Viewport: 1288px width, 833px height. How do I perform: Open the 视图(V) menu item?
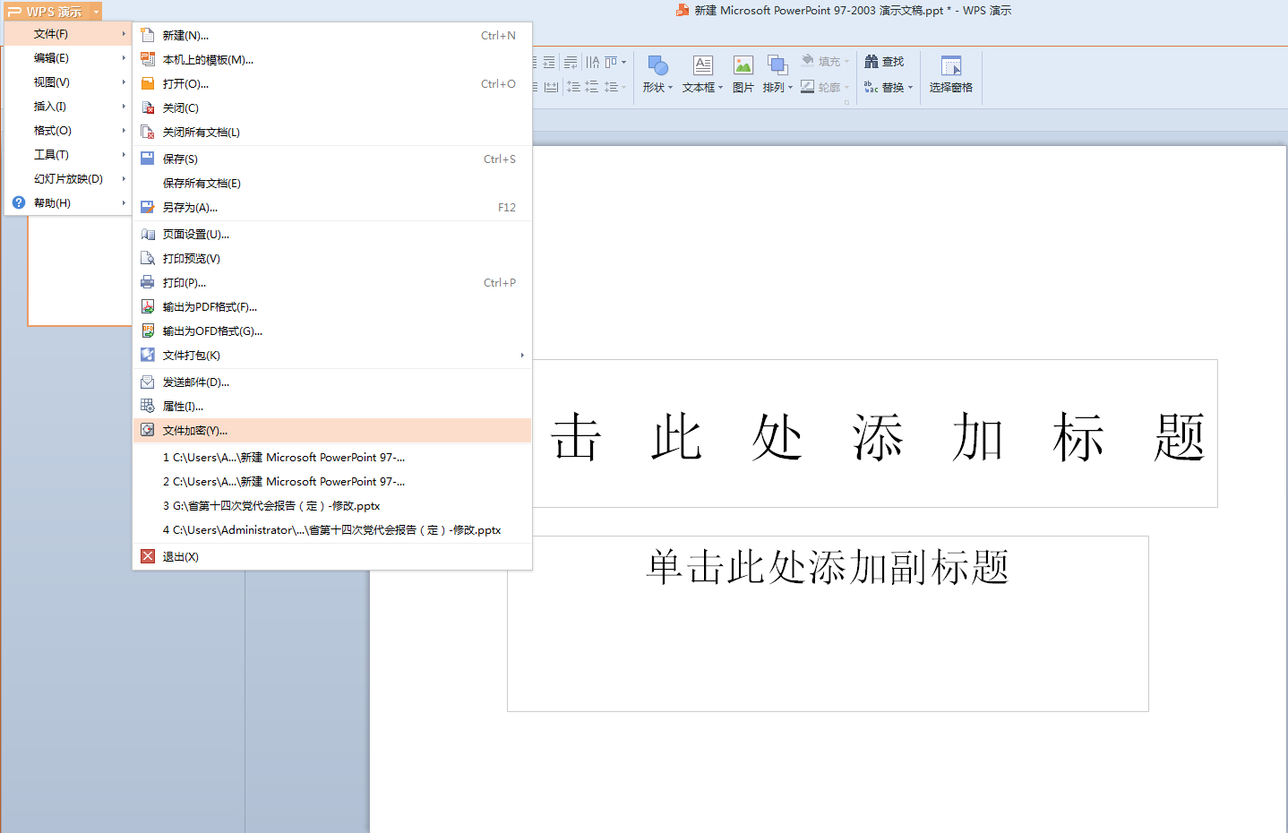coord(68,82)
